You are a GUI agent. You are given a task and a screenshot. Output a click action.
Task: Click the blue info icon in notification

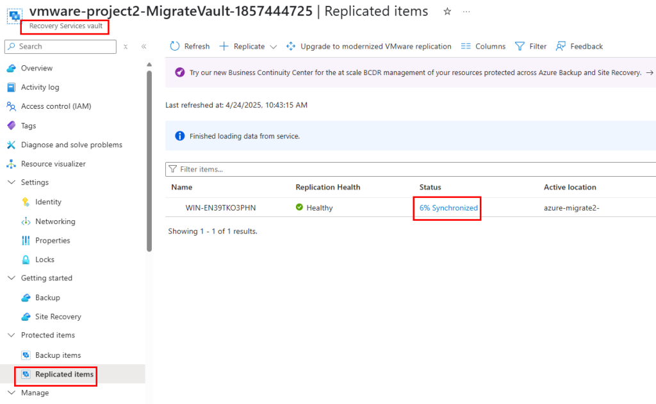tap(180, 136)
